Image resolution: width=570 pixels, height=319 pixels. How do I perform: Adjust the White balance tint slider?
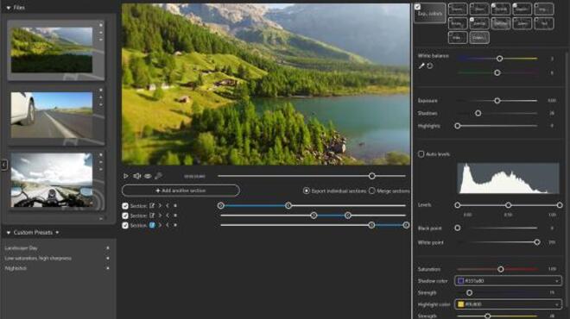click(497, 73)
